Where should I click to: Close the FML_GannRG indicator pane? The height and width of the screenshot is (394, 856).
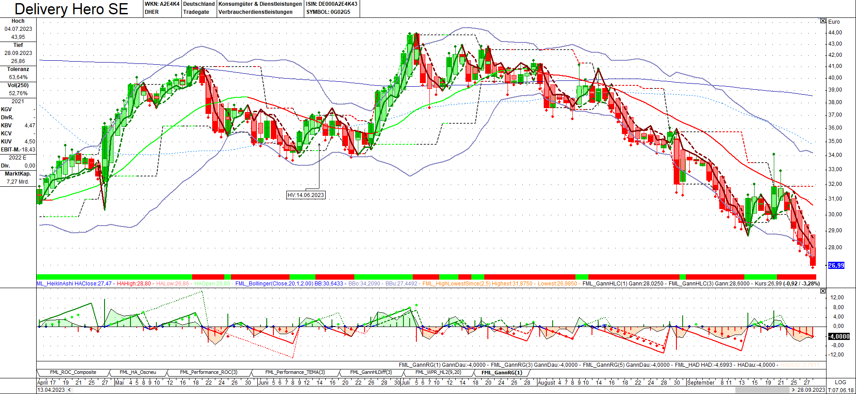pyautogui.click(x=823, y=291)
